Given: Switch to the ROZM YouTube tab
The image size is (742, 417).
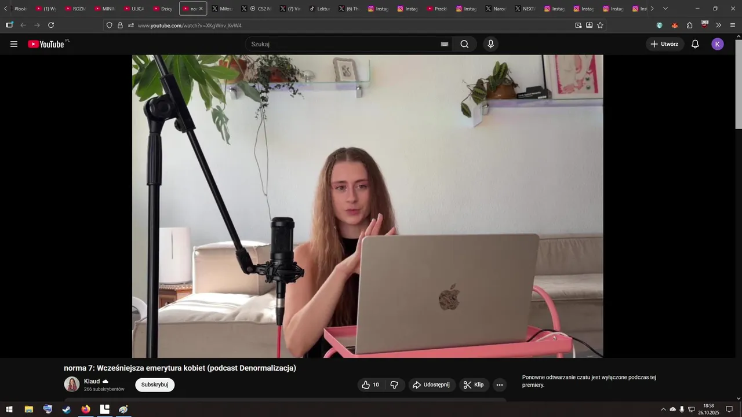Looking at the screenshot, I should point(75,9).
